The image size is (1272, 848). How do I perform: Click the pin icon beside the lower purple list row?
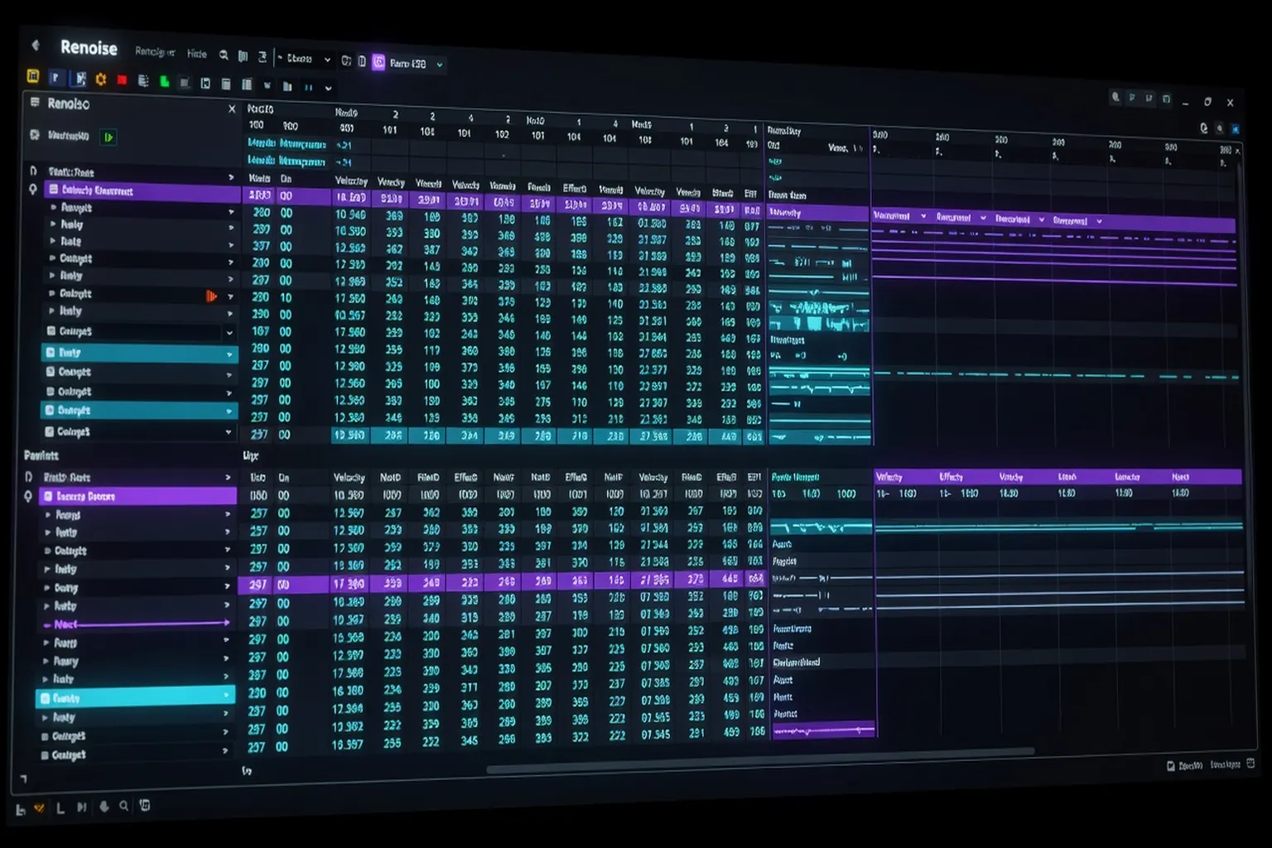[x=27, y=496]
